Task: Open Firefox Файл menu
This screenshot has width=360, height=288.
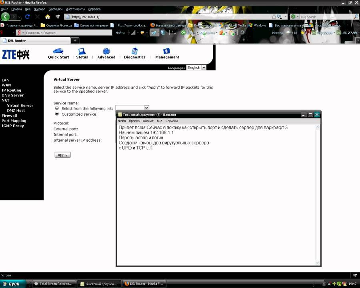Action: (x=4, y=9)
